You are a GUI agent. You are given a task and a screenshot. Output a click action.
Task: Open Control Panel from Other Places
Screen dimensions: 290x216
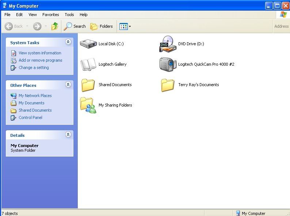click(30, 117)
